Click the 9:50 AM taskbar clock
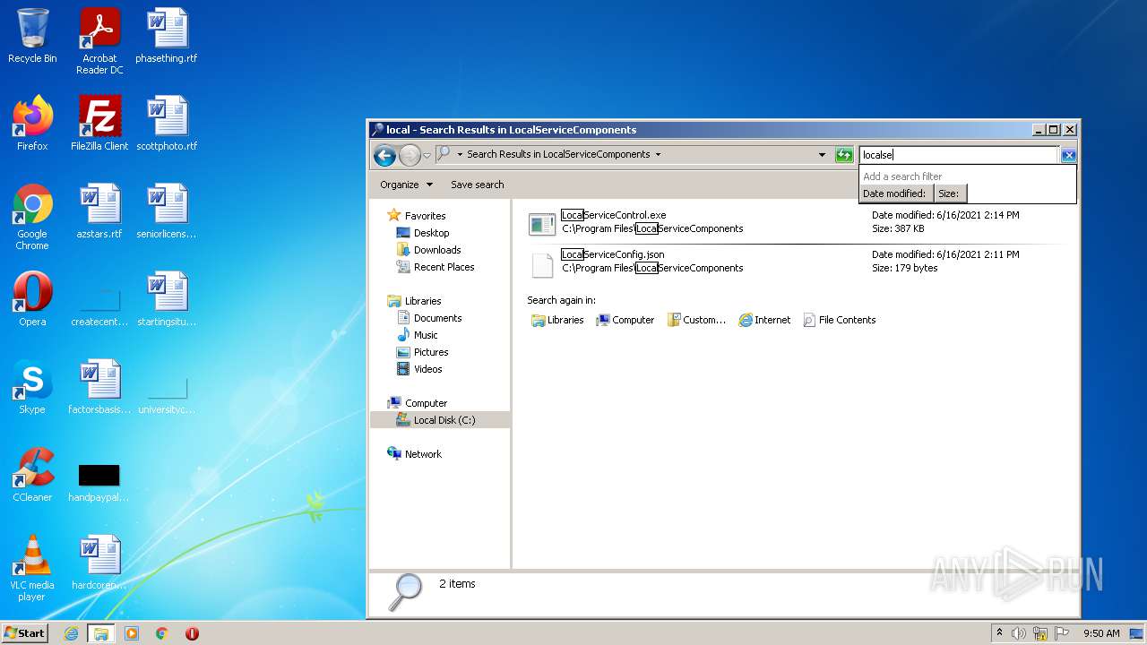The image size is (1147, 645). point(1101,633)
